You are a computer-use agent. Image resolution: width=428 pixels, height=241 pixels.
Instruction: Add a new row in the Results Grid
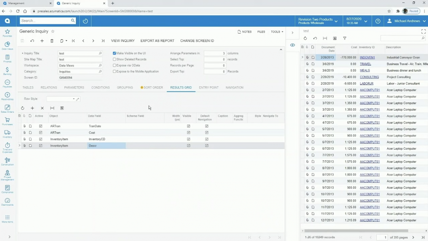click(x=32, y=108)
